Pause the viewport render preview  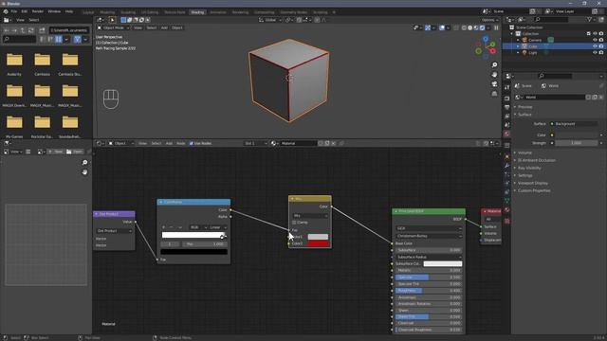[x=496, y=27]
